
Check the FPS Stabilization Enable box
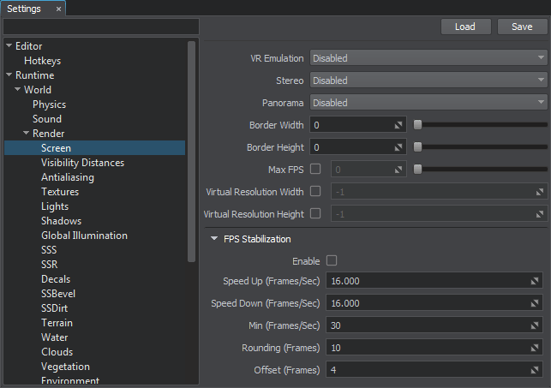[332, 260]
